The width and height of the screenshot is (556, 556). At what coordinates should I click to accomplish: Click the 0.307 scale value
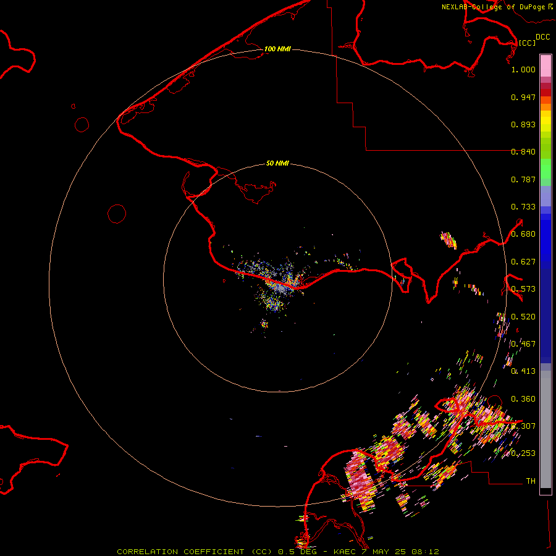(x=523, y=426)
